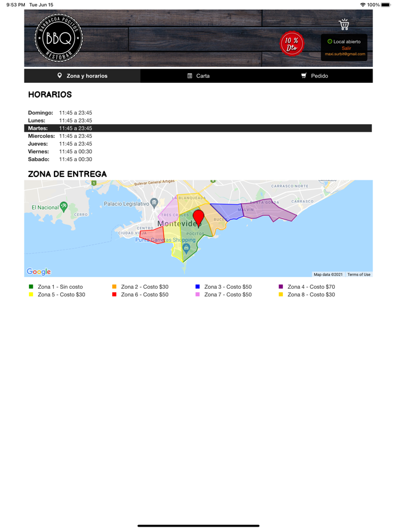Click the yellow Zona 5 color swatch
The image size is (397, 530).
tap(31, 295)
